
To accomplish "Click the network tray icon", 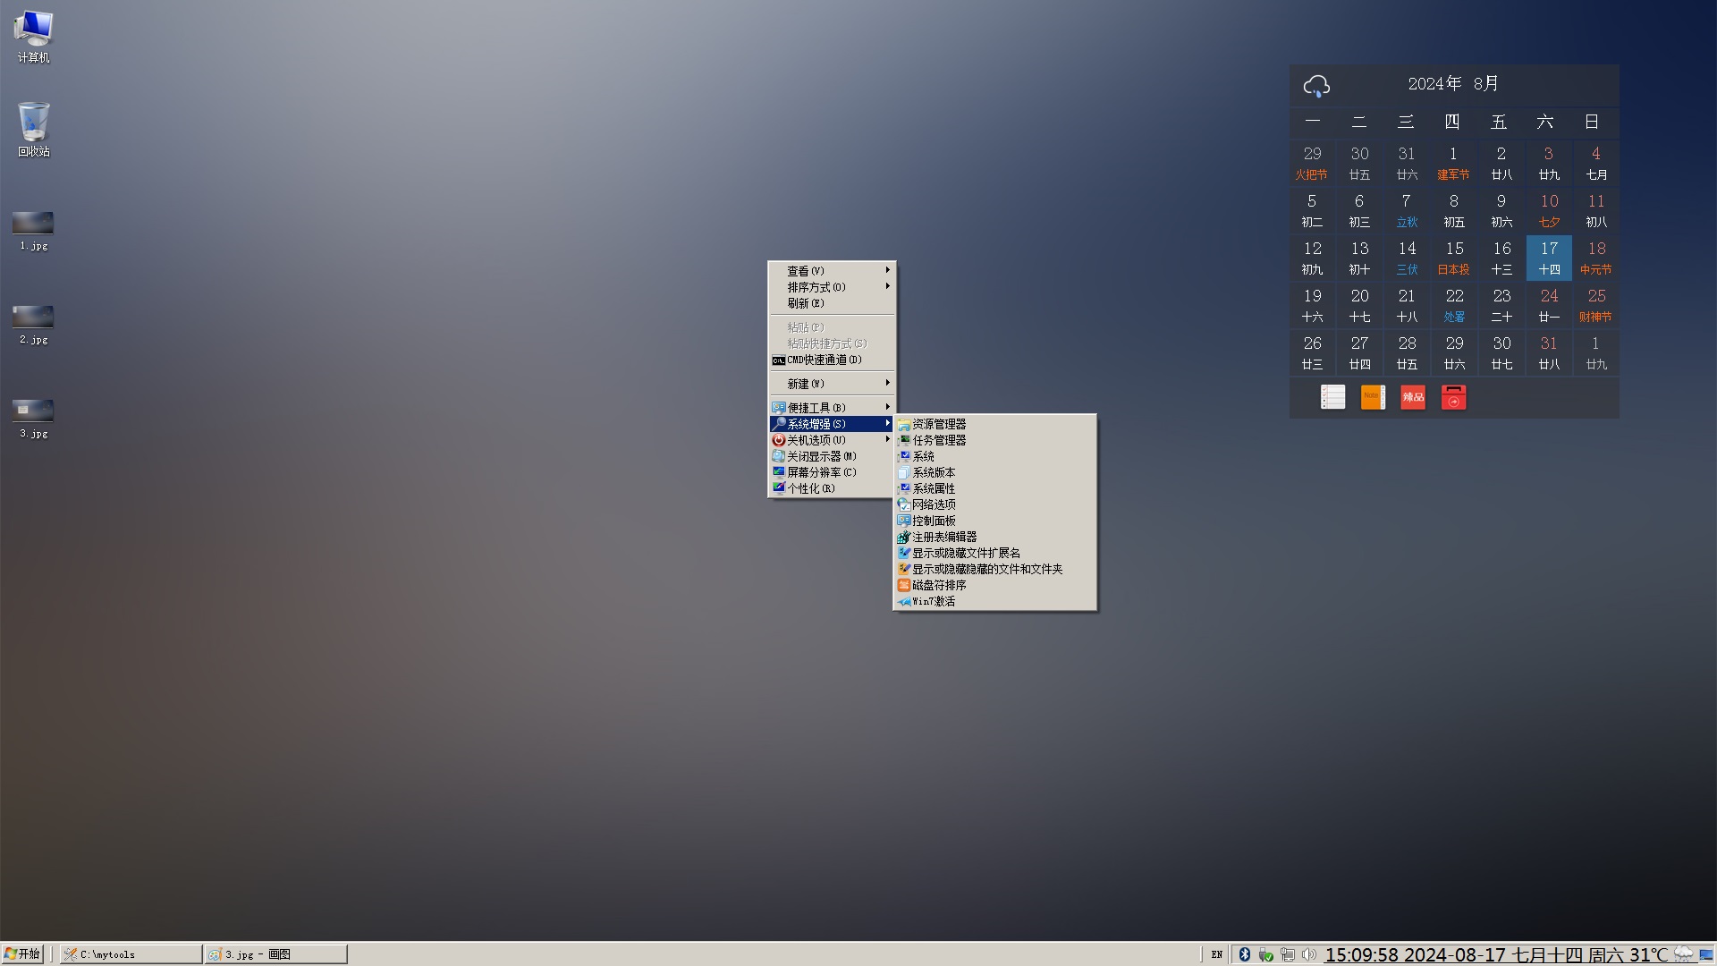I will click(1287, 954).
